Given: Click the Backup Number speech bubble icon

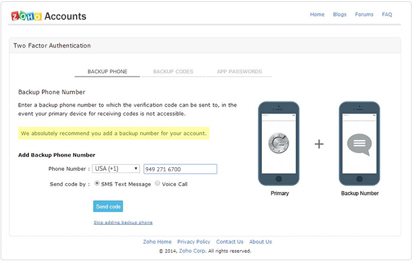Looking at the screenshot, I should tap(359, 143).
